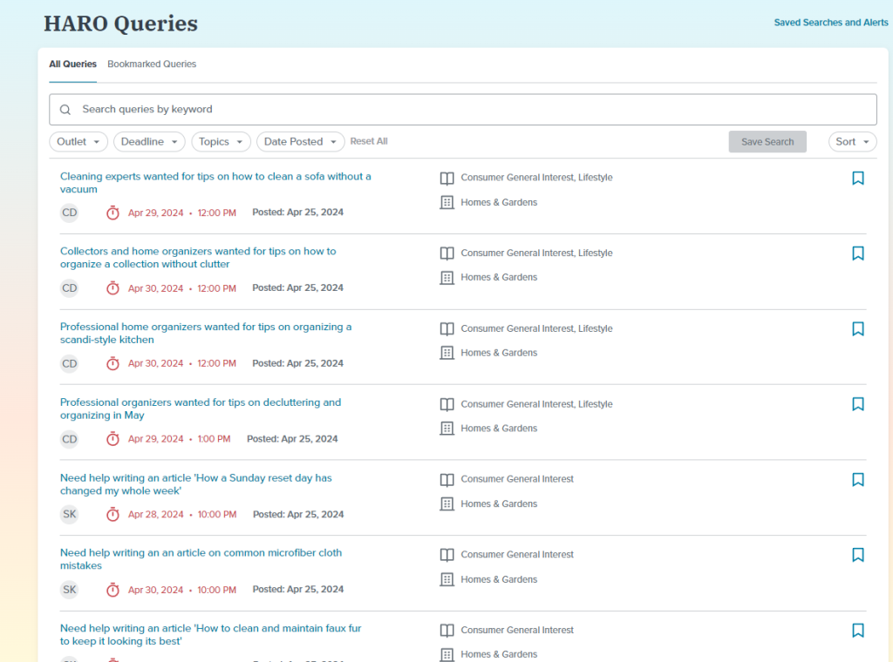
Task: Open the common microfiber cloth mistakes query
Action: pos(201,559)
